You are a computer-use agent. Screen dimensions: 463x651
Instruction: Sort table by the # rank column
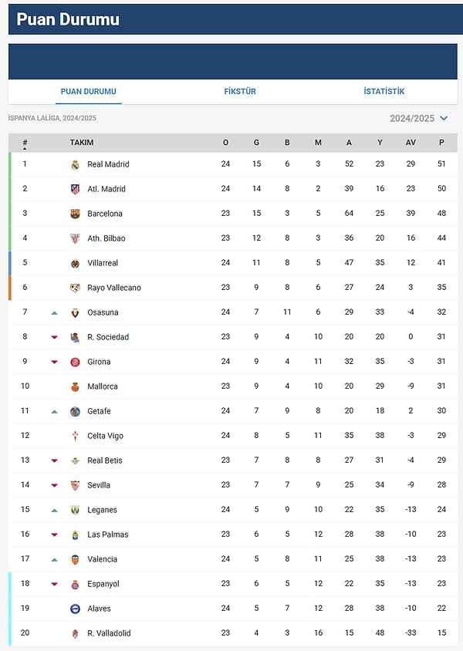point(25,143)
